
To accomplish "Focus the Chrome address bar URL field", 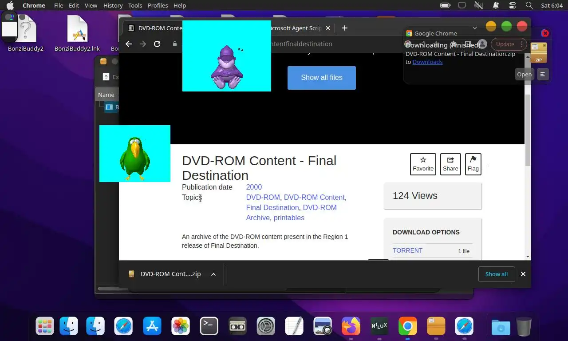I will point(302,44).
